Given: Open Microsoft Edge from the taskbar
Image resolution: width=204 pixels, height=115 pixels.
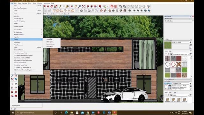Looking at the screenshot, I should click(66, 112).
